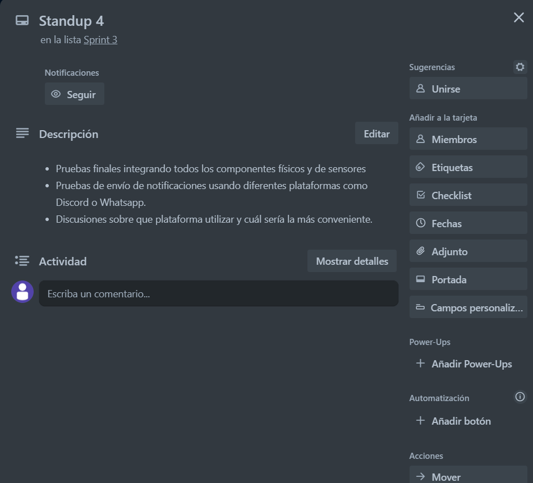Open the Sprint 3 list link
533x483 pixels.
click(x=100, y=40)
